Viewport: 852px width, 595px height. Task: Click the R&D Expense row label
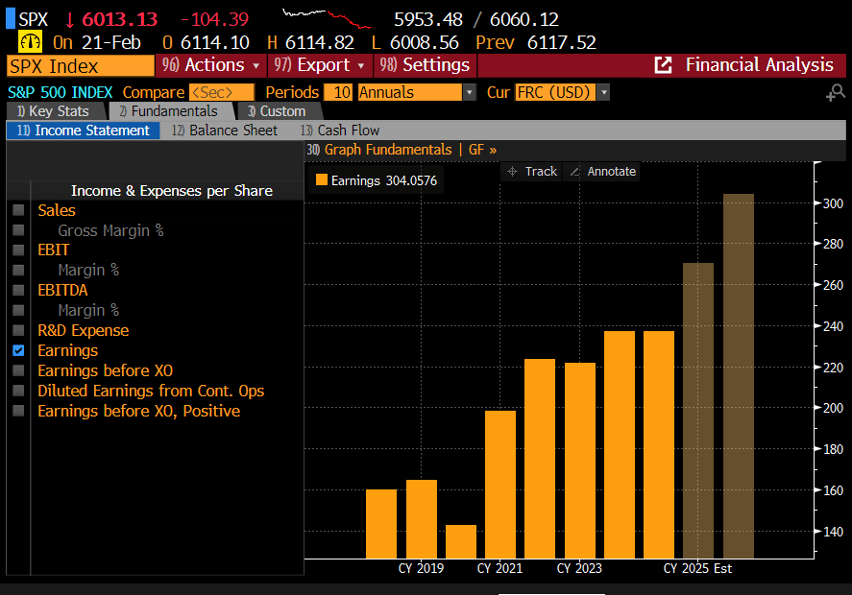[x=84, y=330]
